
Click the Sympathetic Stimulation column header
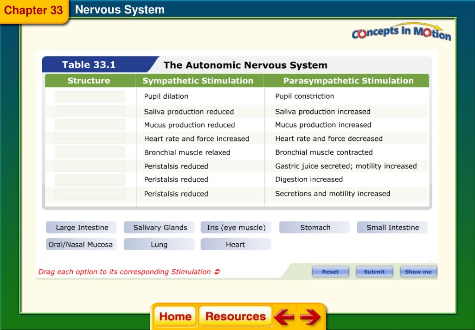tap(198, 81)
